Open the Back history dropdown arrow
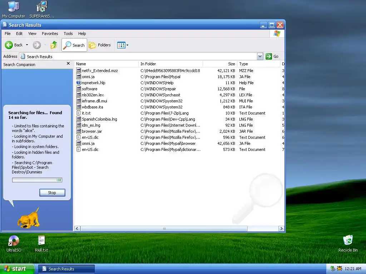This screenshot has height=274, width=366. point(27,45)
